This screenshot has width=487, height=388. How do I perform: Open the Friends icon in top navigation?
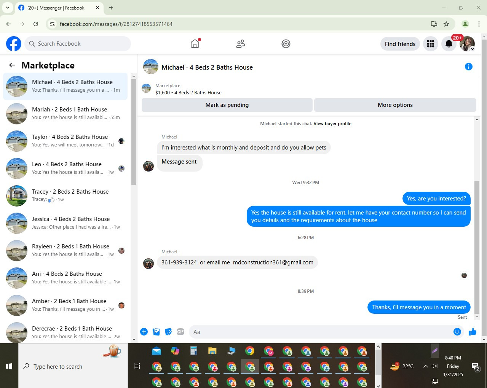pos(240,44)
